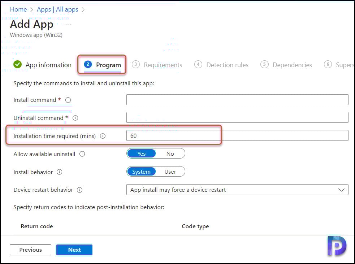
Task: Open the Detection rules step
Action: [x=221, y=65]
